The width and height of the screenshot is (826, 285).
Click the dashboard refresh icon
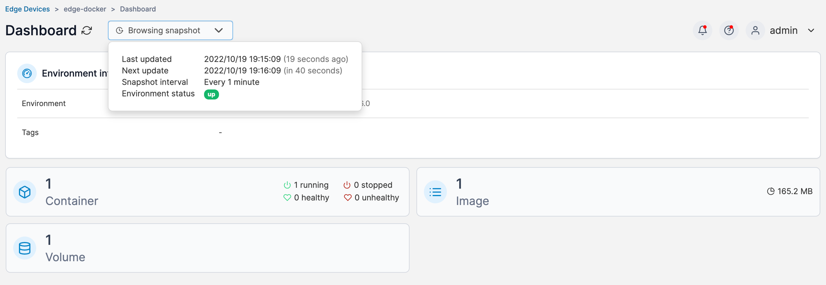point(87,30)
